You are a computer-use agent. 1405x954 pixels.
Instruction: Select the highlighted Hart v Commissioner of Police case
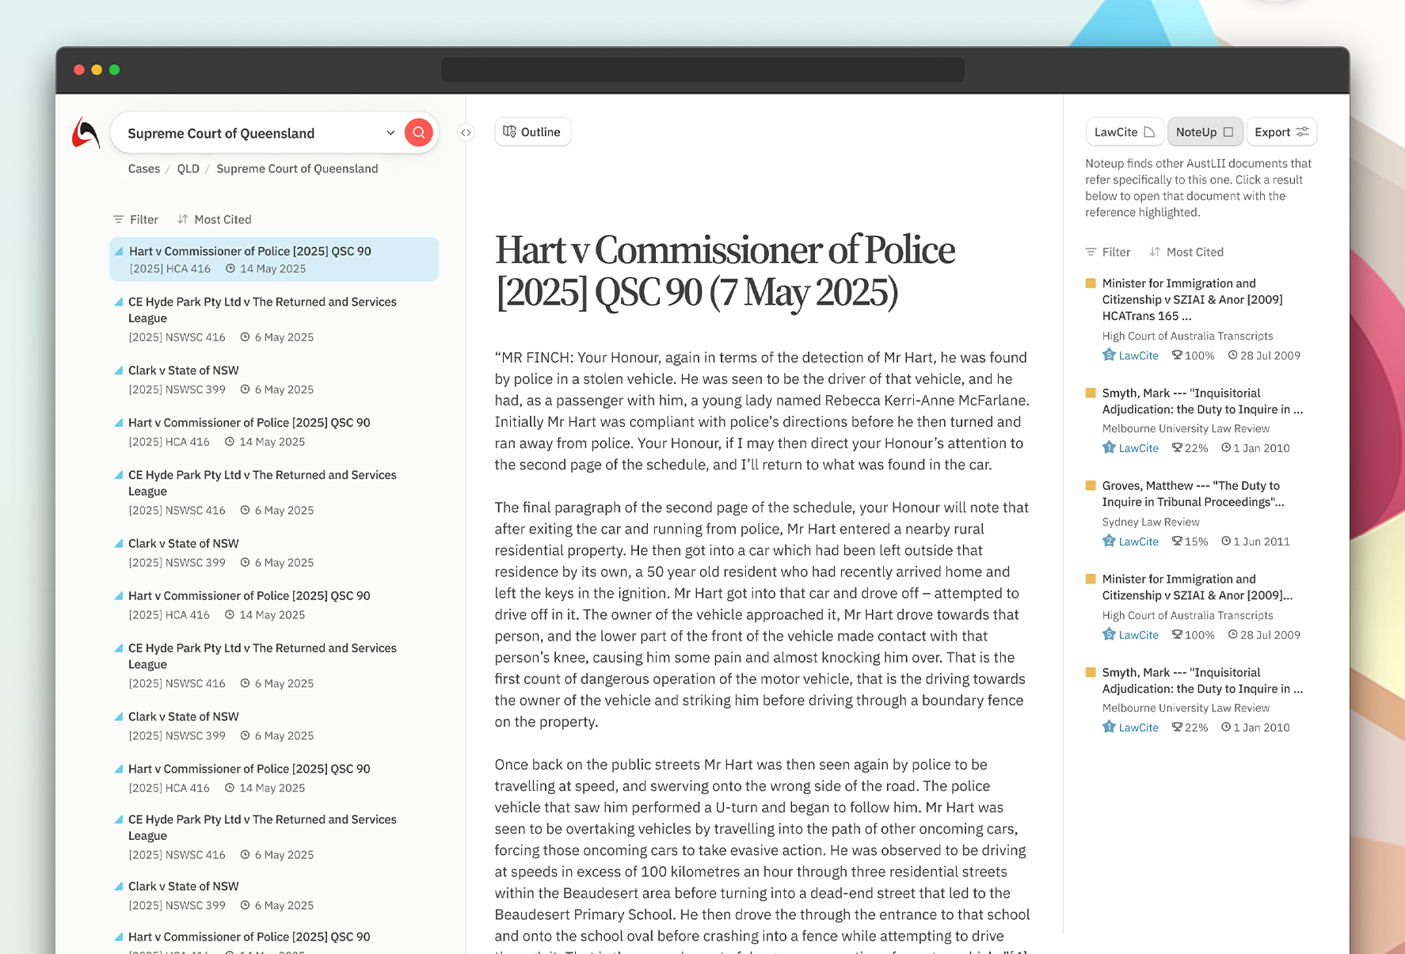[x=274, y=259]
